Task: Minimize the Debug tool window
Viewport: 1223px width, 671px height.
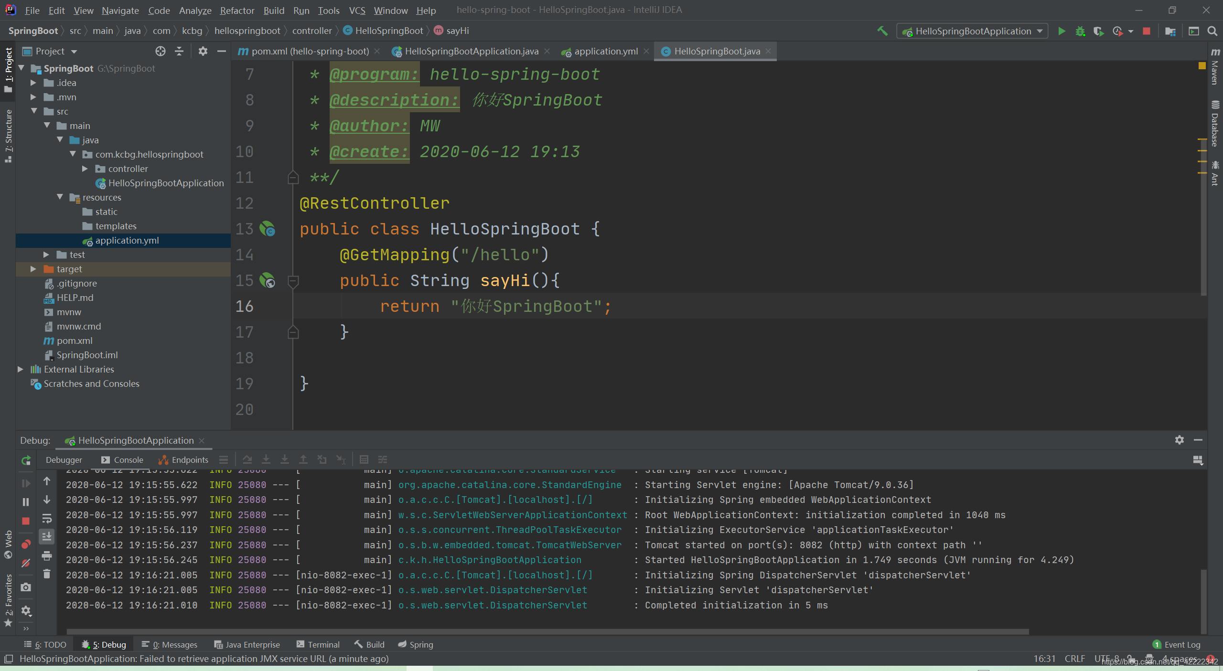Action: [x=1198, y=440]
